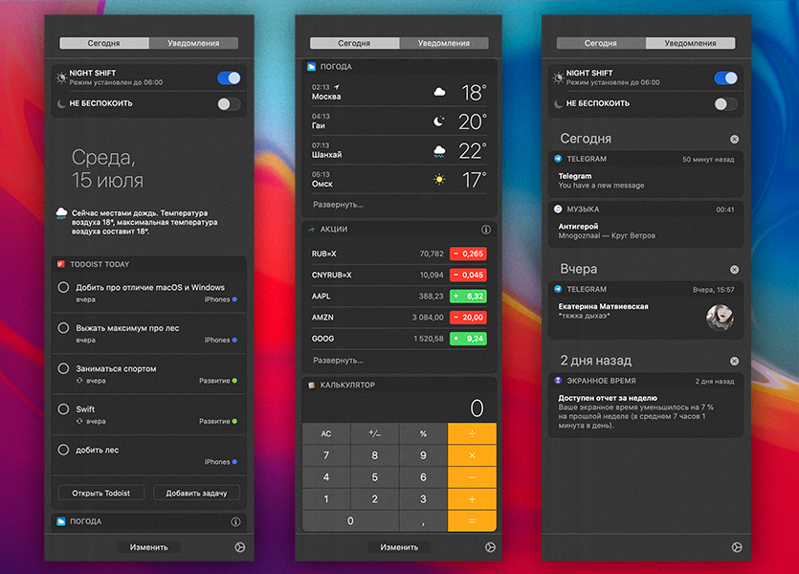This screenshot has height=574, width=799.
Task: Open settings gear in the left panel
Action: click(240, 547)
